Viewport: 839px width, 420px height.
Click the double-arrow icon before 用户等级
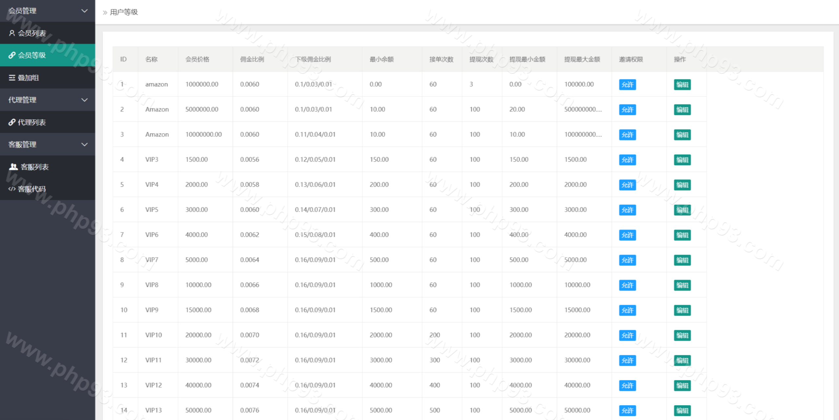tap(105, 12)
